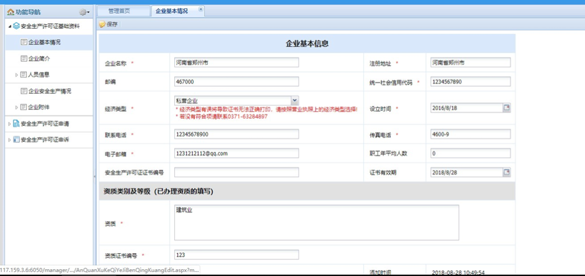Expand the 人员信息 tree node
The height and width of the screenshot is (276, 585).
tap(17, 75)
